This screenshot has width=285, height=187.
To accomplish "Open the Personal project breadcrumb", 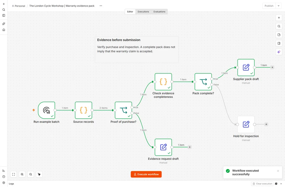I will tap(19, 6).
